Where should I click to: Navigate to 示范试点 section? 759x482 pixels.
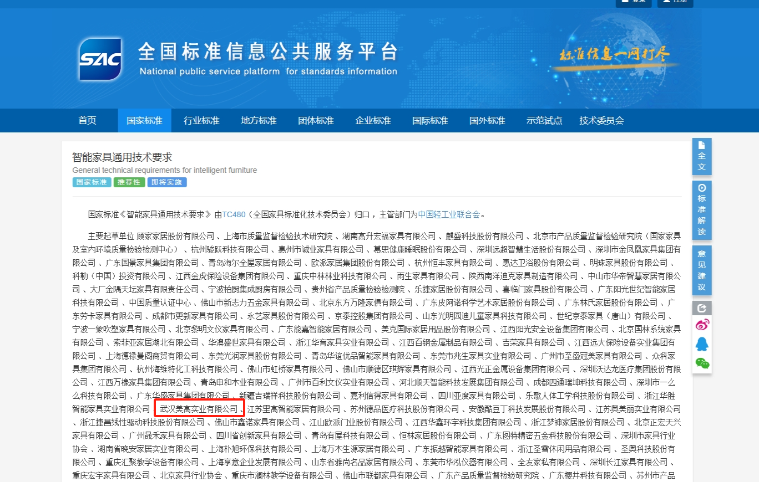coord(544,120)
